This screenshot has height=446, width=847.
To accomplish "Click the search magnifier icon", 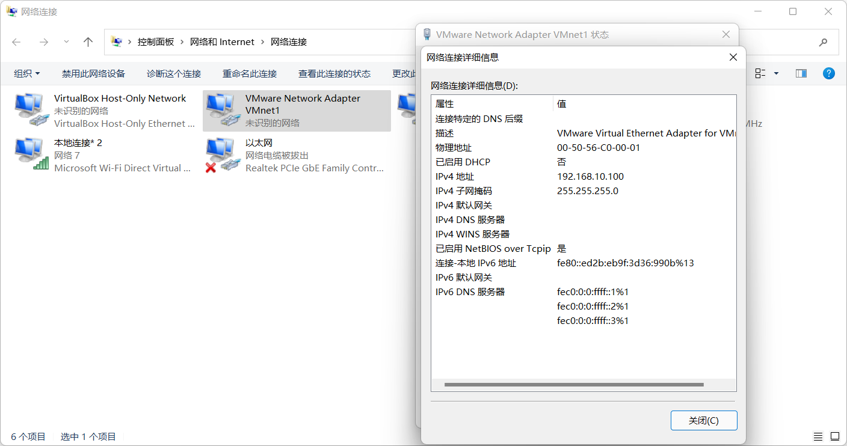I will [x=823, y=42].
